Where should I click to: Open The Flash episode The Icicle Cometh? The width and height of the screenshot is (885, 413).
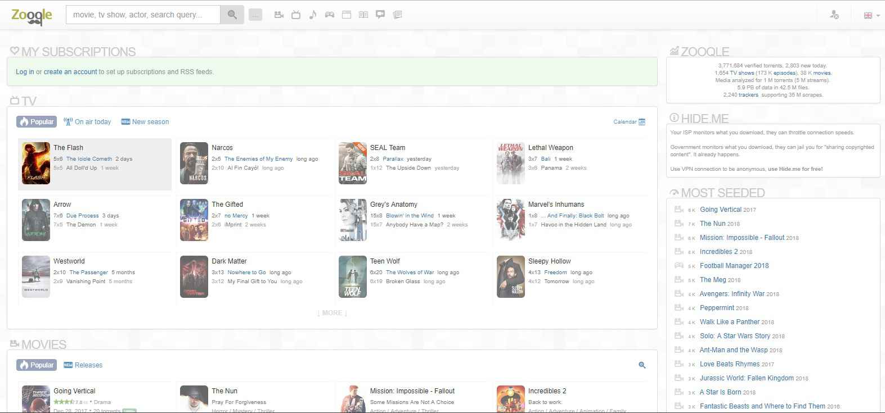[89, 159]
